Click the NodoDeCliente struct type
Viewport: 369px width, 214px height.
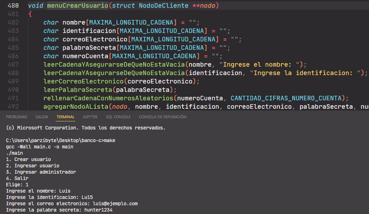pyautogui.click(x=163, y=5)
